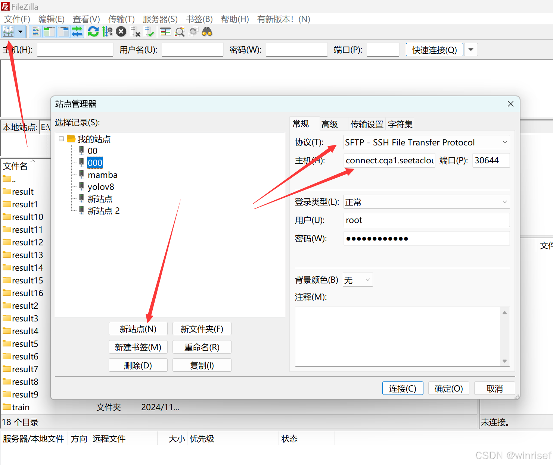Toggle remote directory tree icon
Image resolution: width=553 pixels, height=465 pixels.
point(63,32)
